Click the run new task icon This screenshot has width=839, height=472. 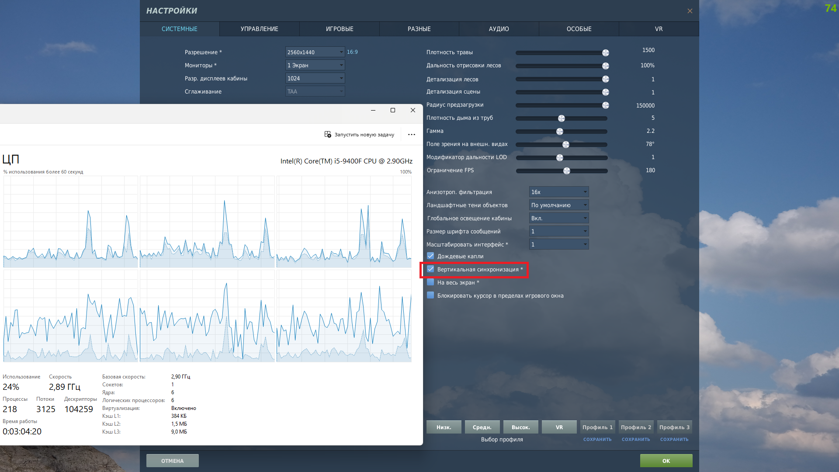tap(328, 135)
